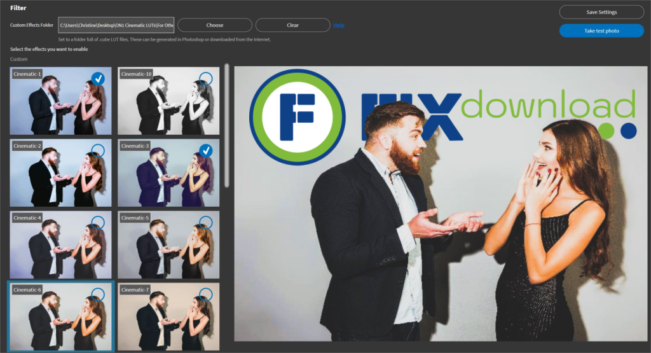
Task: Uncheck the Cinematic-3 effect checkmark
Action: coord(205,151)
